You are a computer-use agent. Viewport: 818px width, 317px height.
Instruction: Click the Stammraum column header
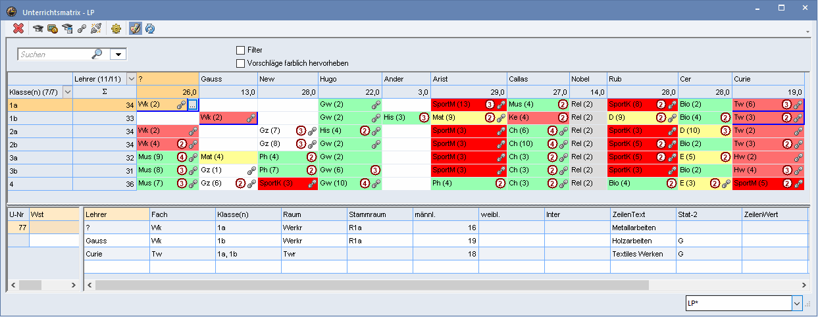pyautogui.click(x=380, y=214)
